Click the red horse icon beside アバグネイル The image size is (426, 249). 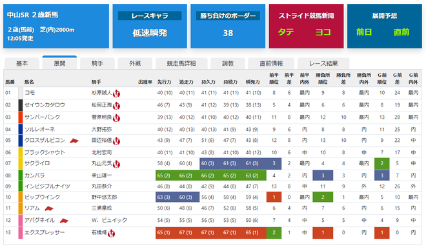[64, 221]
